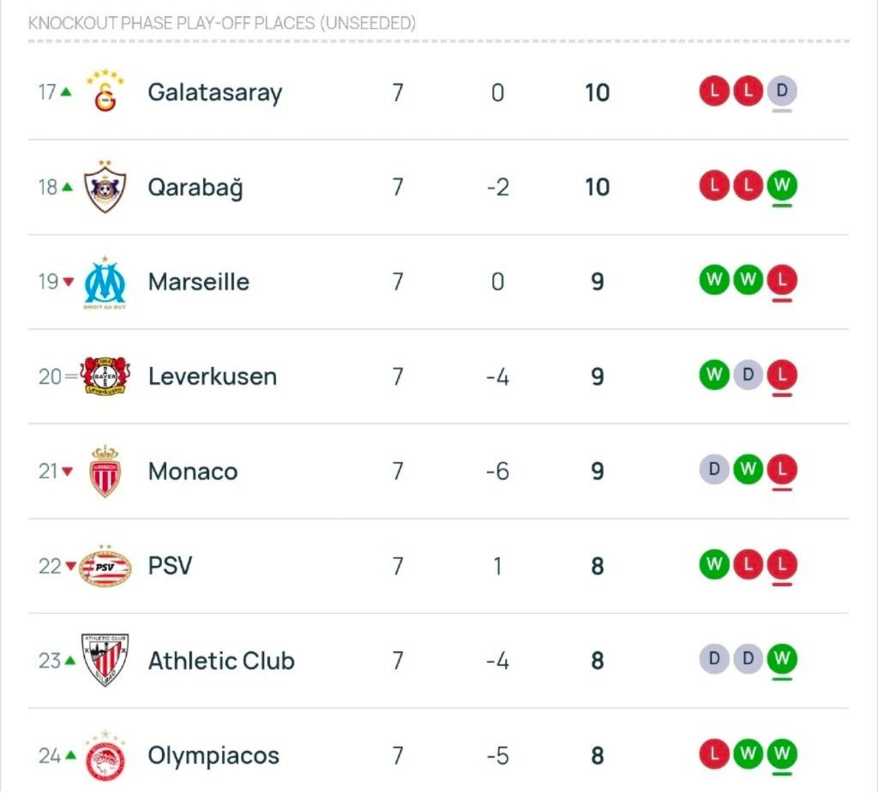The width and height of the screenshot is (878, 799).
Task: Click the PSV club logo
Action: pos(105,566)
